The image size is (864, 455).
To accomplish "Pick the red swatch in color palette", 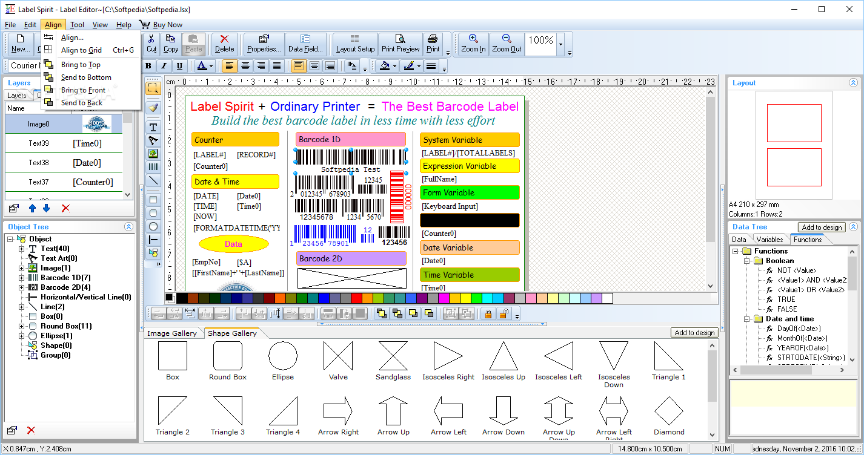I will [356, 298].
